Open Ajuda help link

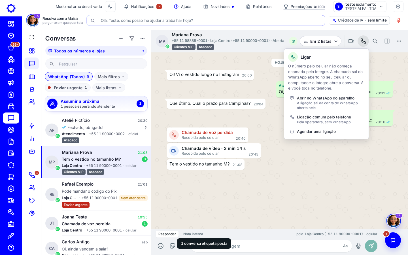pyautogui.click(x=183, y=7)
